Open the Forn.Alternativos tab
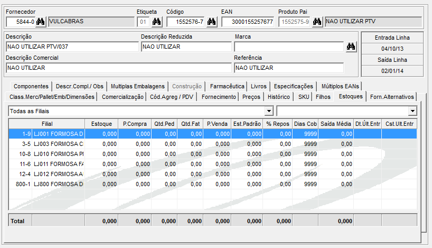Viewport: 432px width, 248px height. click(x=391, y=97)
